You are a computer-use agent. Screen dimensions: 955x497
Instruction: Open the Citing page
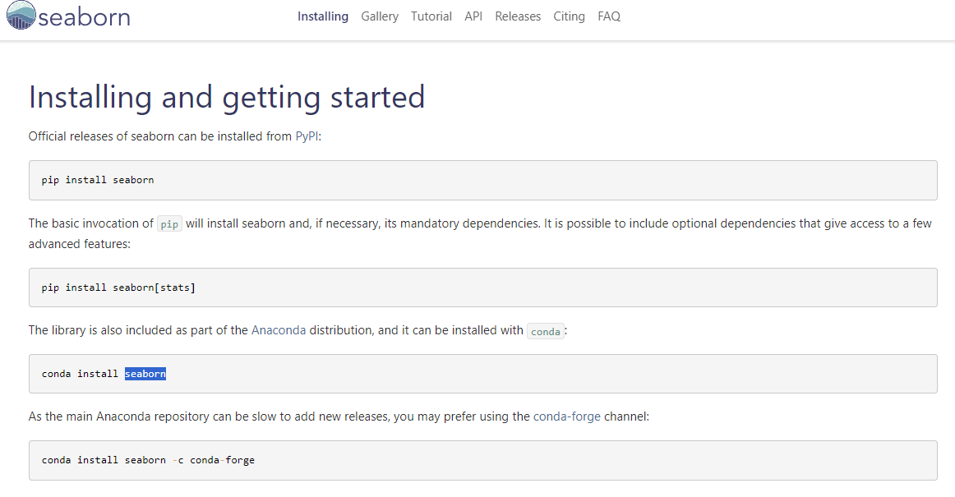click(x=569, y=16)
